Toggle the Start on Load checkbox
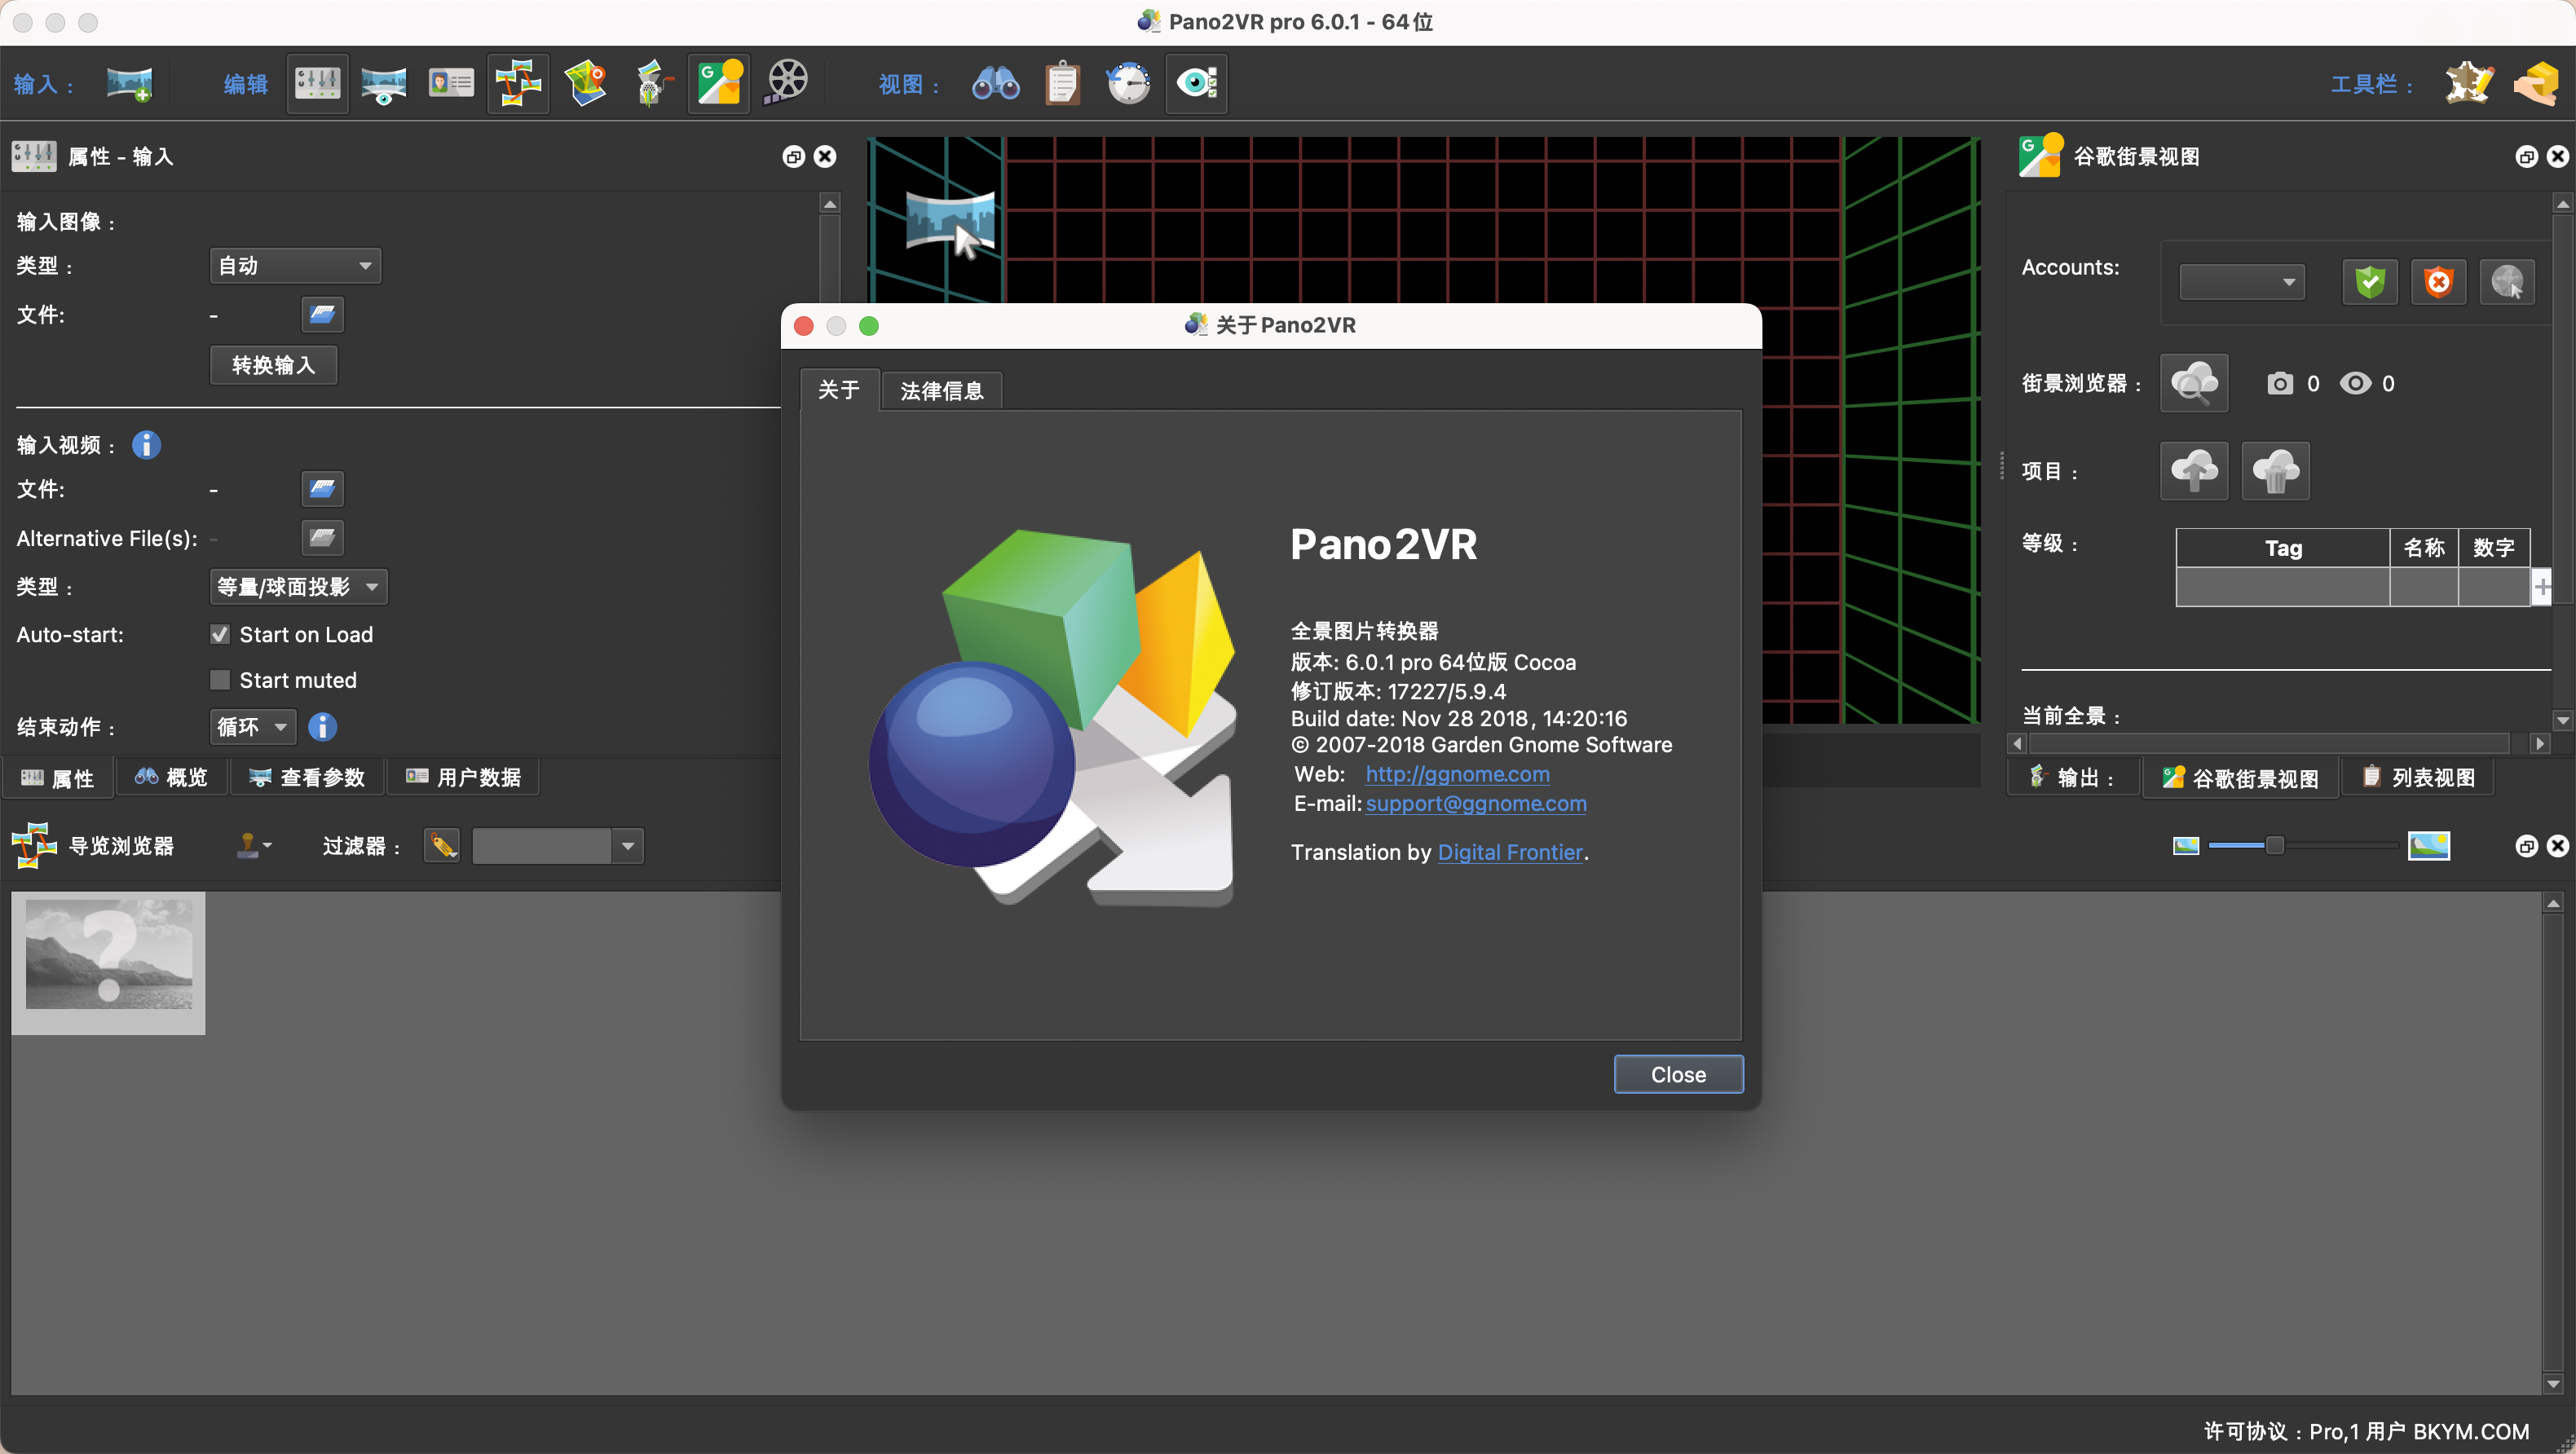Viewport: 2576px width, 1454px height. (x=220, y=635)
